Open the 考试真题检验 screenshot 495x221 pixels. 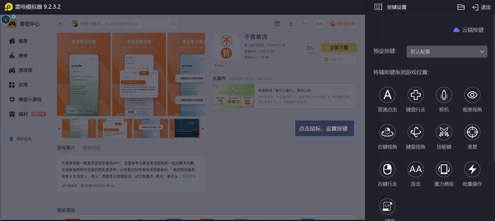139,74
